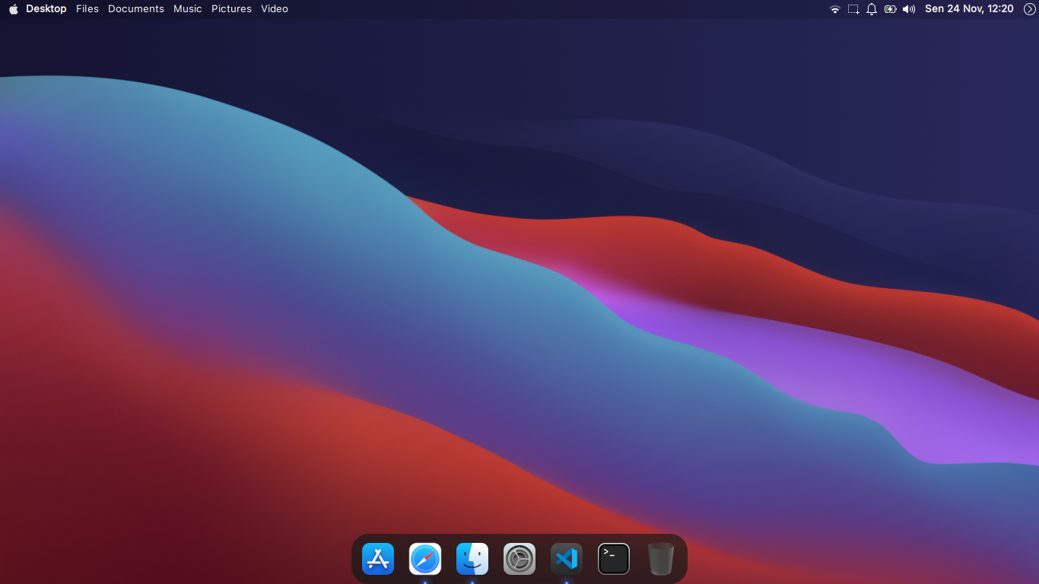
Task: Launch Visual Studio Code from dock
Action: coord(567,559)
